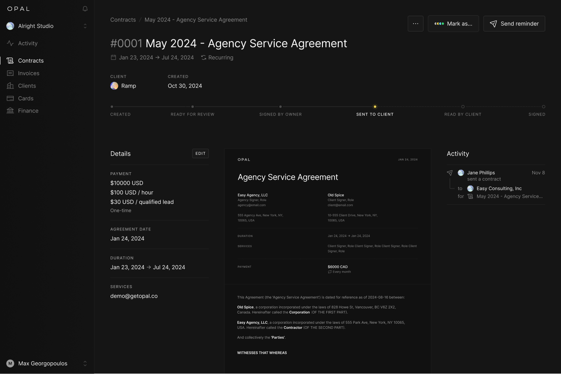Open Finance in the sidebar
The image size is (561, 374).
pos(28,111)
